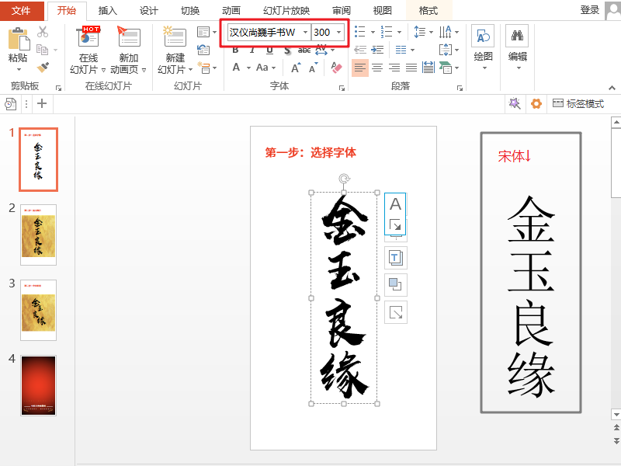Open bullets list dropdown

coord(373,32)
